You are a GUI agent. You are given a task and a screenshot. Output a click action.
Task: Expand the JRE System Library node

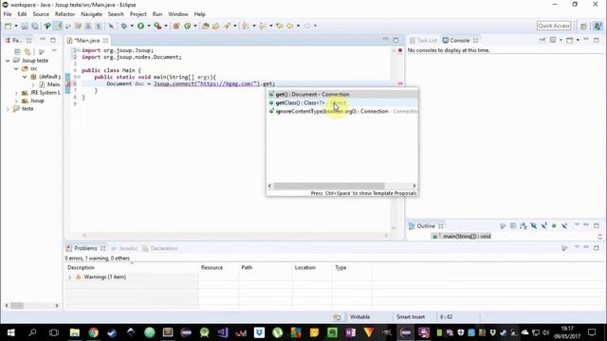click(16, 93)
